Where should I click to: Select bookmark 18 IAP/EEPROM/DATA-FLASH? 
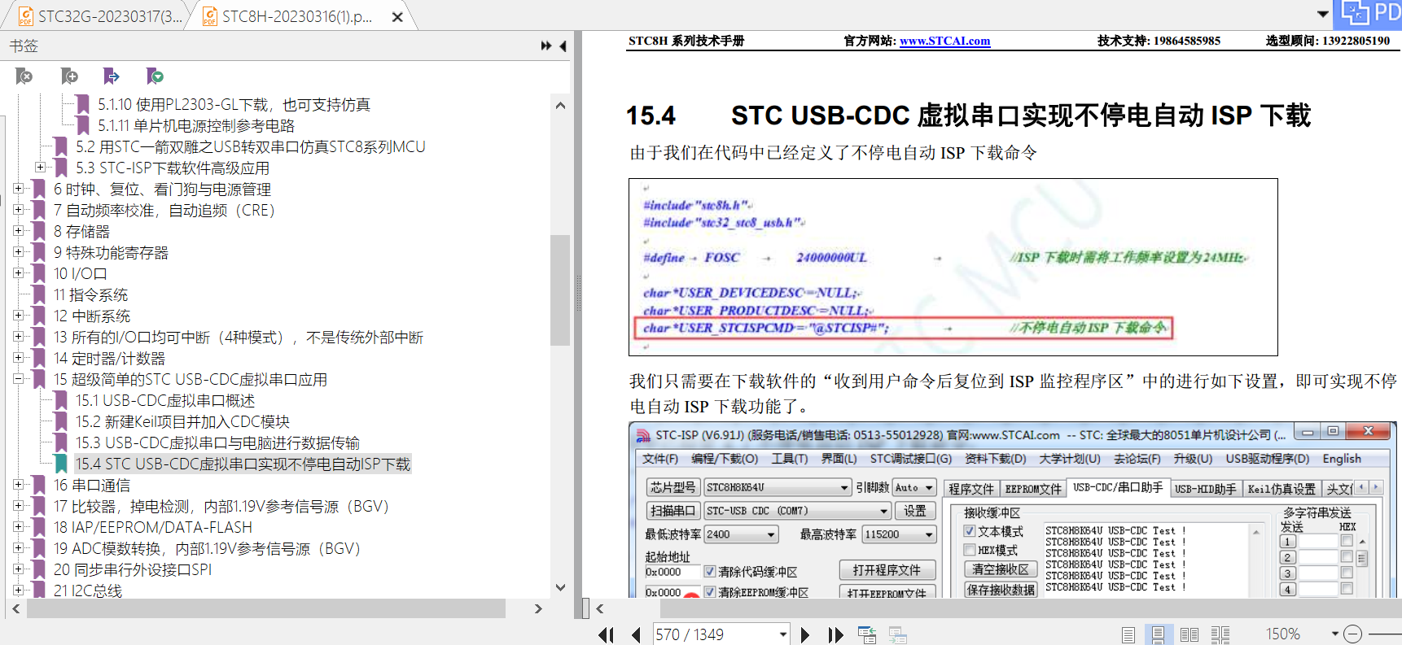(x=153, y=527)
